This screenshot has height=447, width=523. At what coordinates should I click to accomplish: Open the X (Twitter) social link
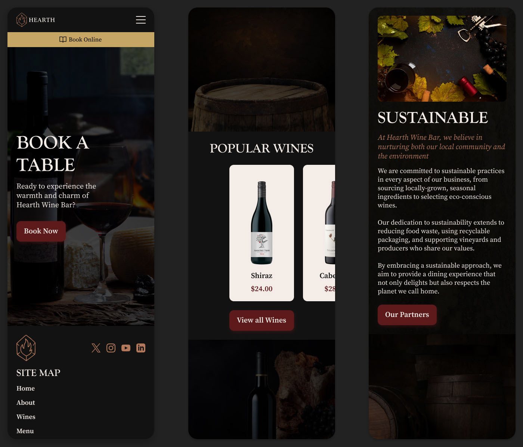[x=96, y=348]
